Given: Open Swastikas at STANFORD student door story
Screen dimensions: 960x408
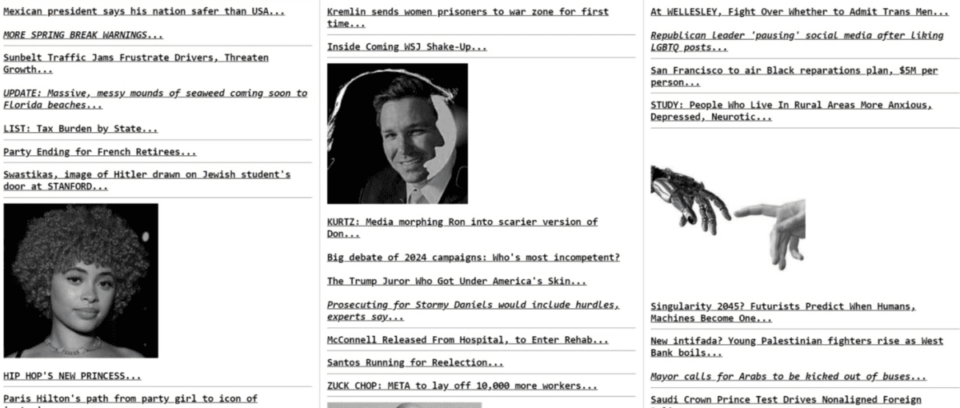Looking at the screenshot, I should (x=147, y=180).
